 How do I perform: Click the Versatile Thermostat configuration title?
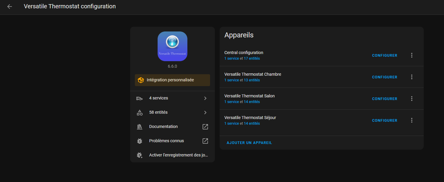pos(70,6)
